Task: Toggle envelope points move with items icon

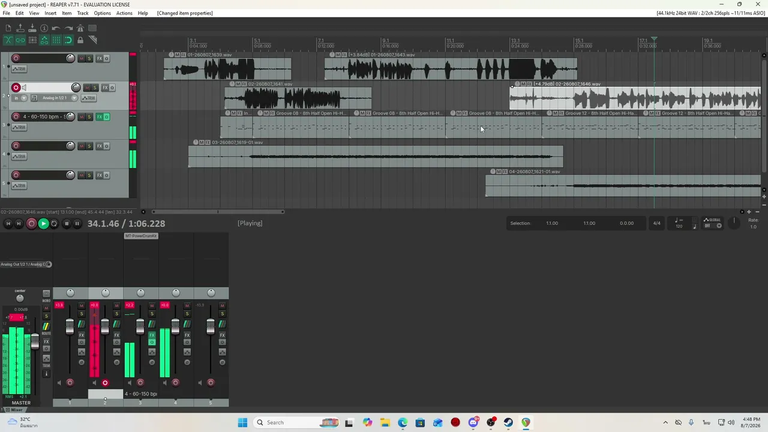Action: [44, 40]
